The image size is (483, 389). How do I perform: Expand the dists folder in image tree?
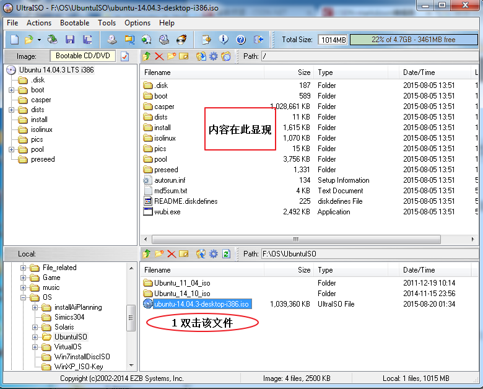(11, 110)
